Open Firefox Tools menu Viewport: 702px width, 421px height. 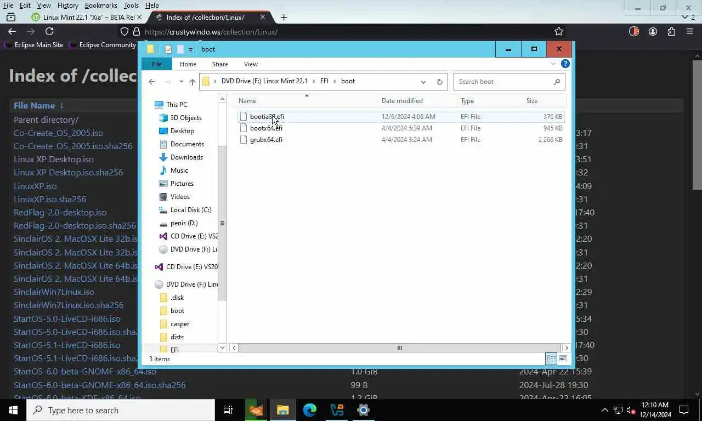tap(131, 5)
